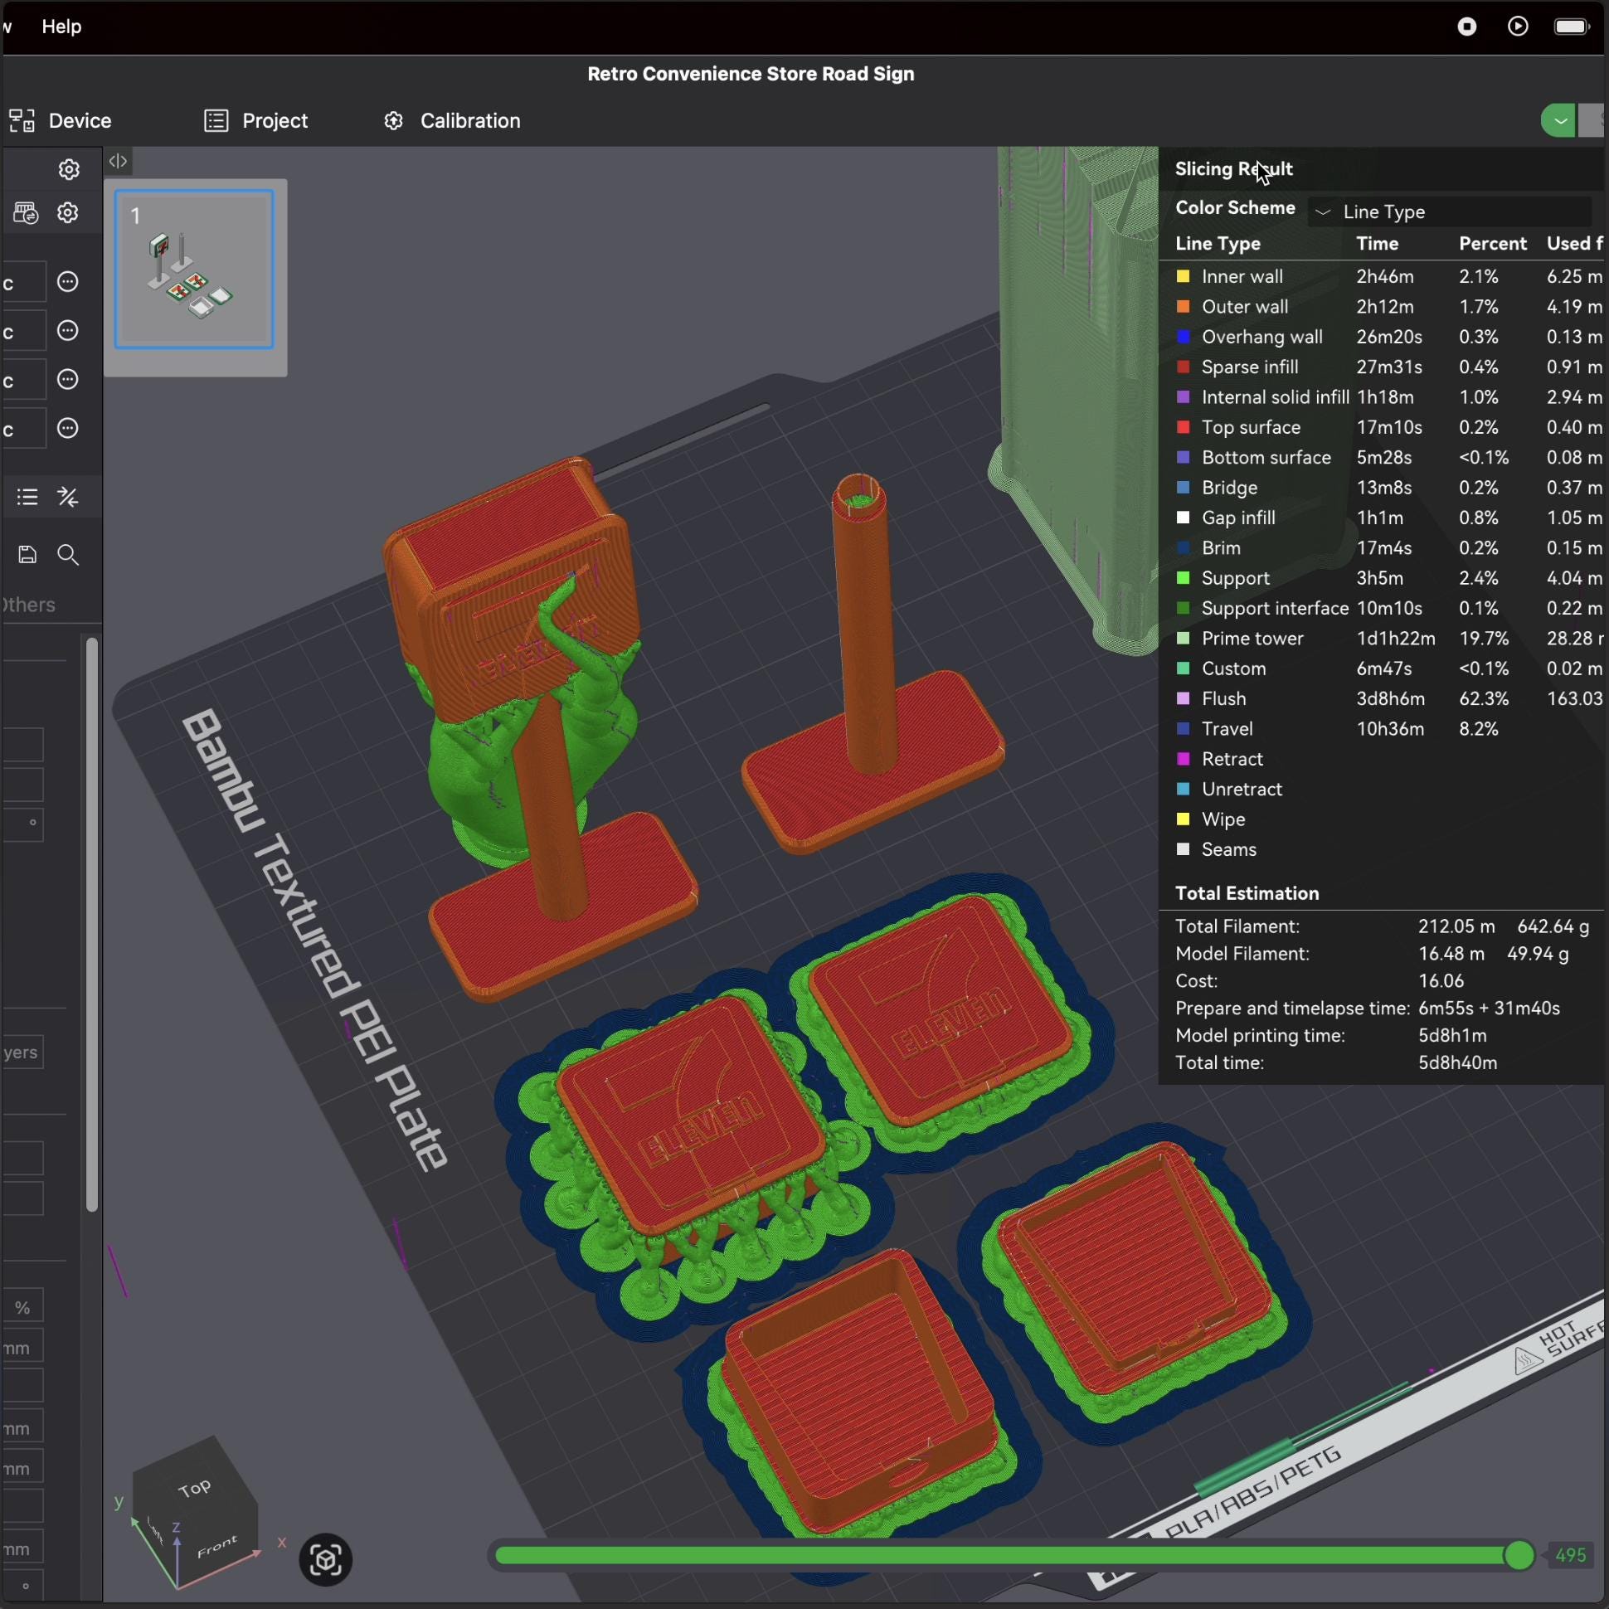Image resolution: width=1609 pixels, height=1609 pixels.
Task: Click the layer slider handle
Action: point(1519,1555)
